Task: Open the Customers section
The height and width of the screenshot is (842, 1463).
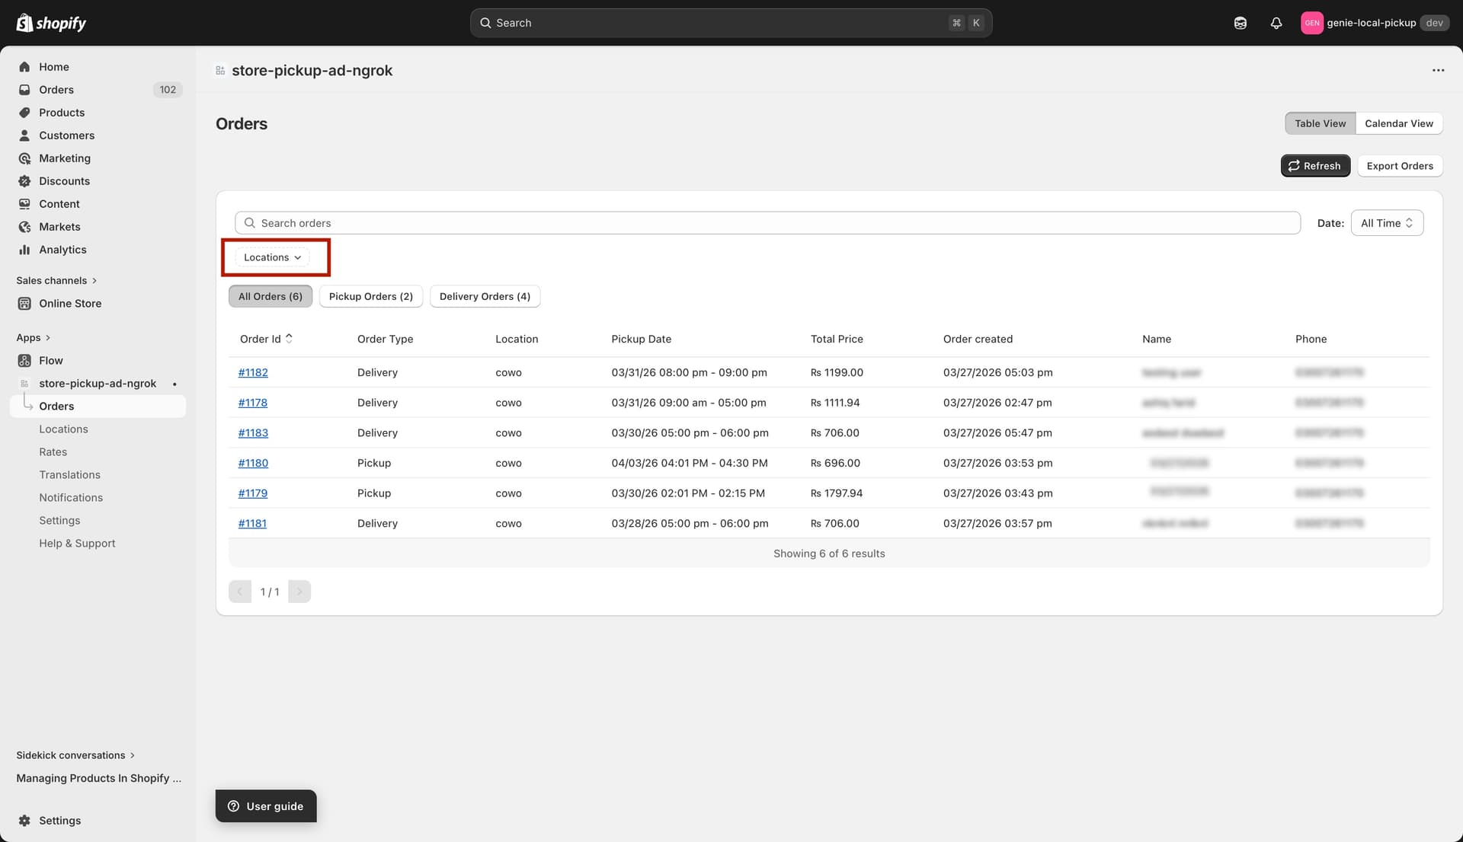Action: click(67, 135)
